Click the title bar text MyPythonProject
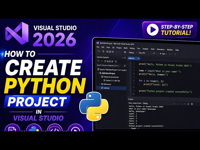 coord(106,43)
